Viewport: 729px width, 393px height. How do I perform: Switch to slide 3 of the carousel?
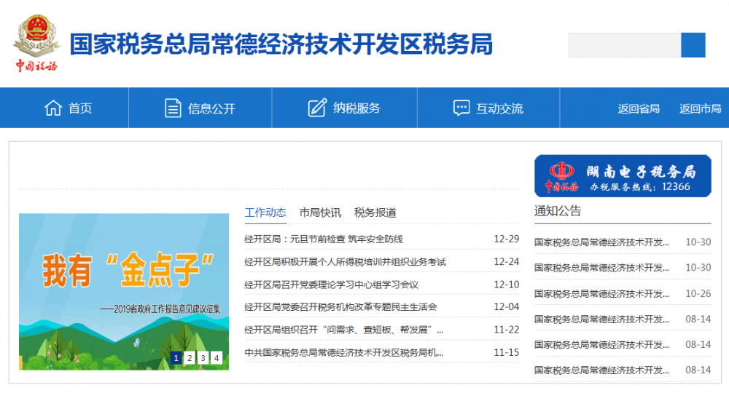[x=203, y=357]
